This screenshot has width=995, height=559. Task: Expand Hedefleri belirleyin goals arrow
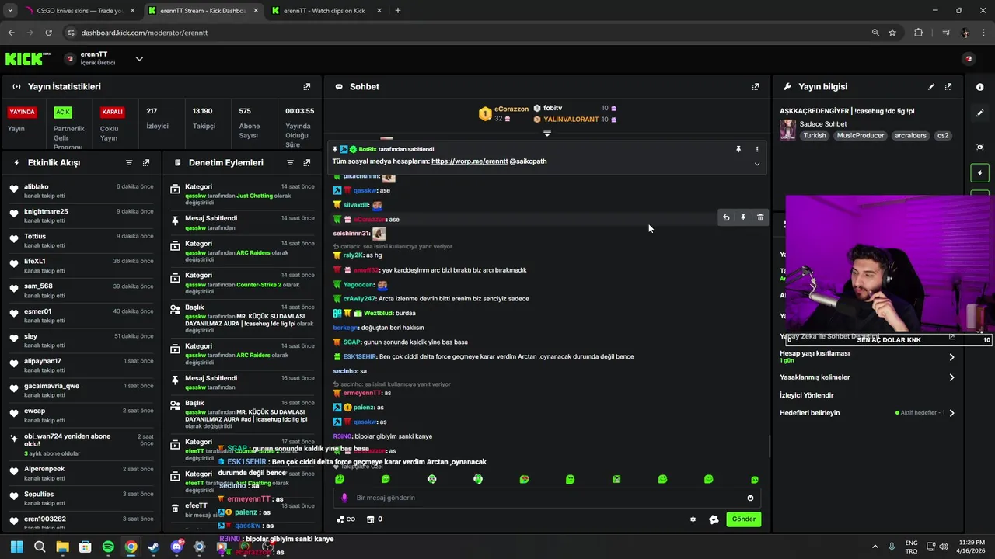[951, 413]
